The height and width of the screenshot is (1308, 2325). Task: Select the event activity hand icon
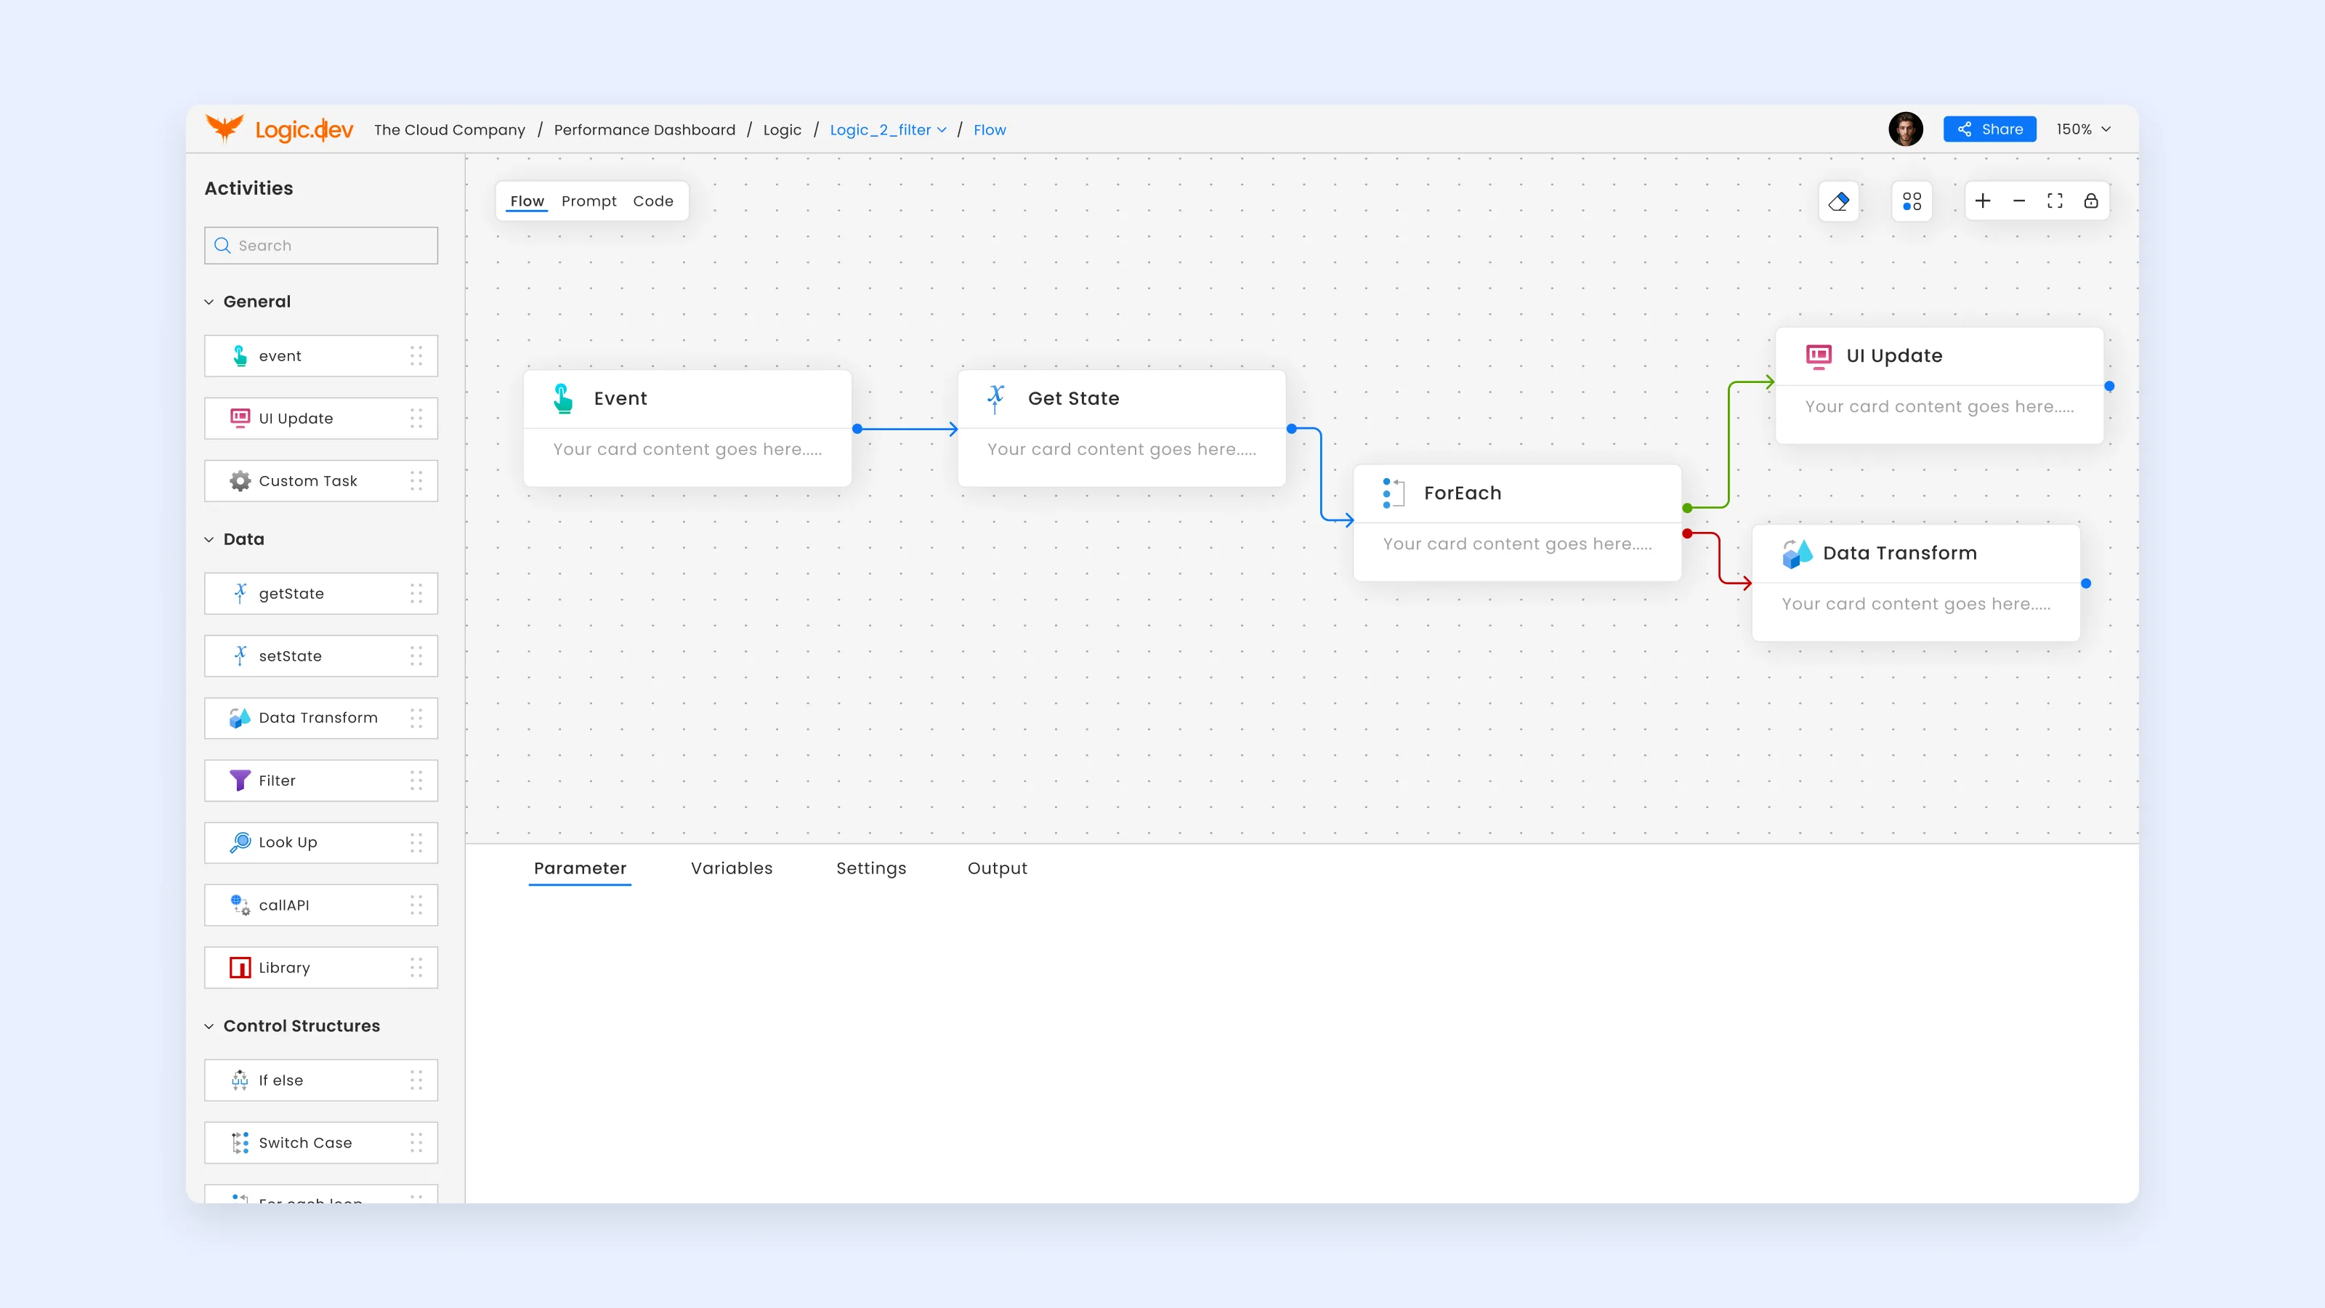coord(240,355)
